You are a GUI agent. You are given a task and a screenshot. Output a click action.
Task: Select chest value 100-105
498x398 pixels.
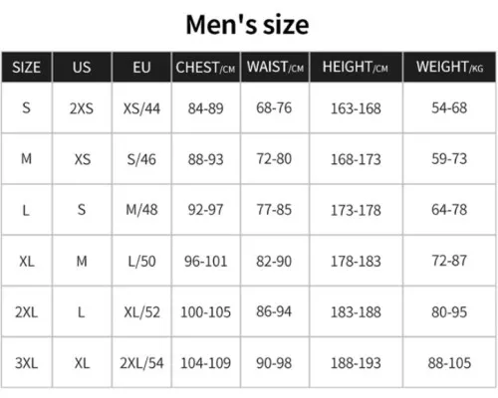tap(206, 312)
